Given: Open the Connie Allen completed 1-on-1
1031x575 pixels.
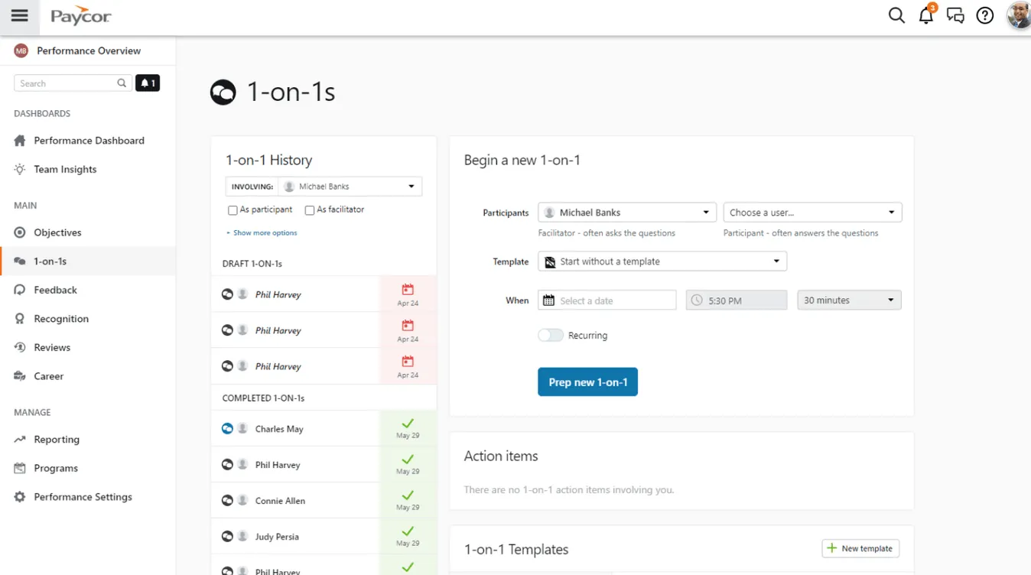Looking at the screenshot, I should tap(294, 501).
